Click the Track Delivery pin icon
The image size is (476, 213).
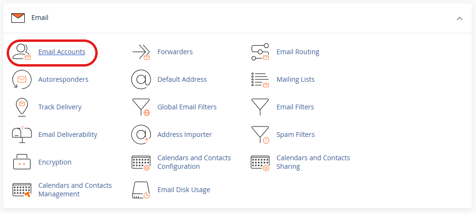[21, 107]
